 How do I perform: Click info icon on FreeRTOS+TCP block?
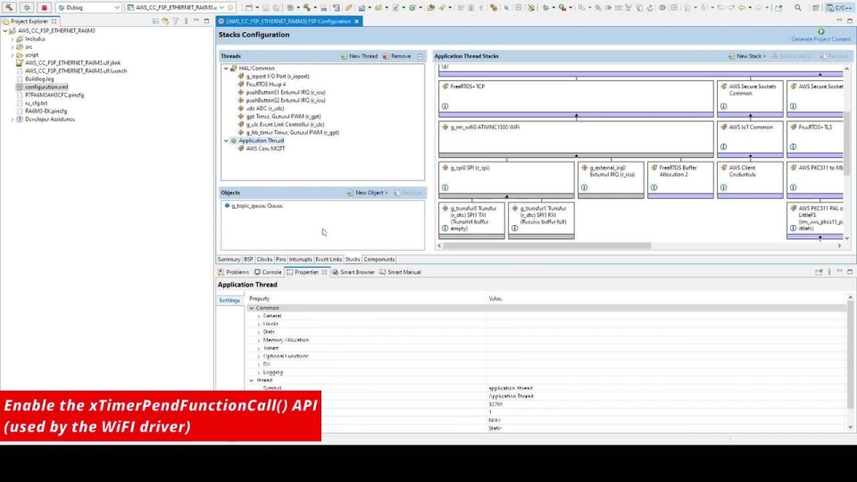click(445, 106)
